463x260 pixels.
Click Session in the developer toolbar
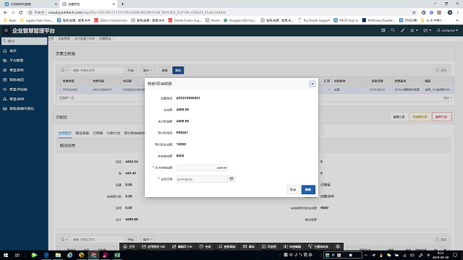tap(205, 246)
